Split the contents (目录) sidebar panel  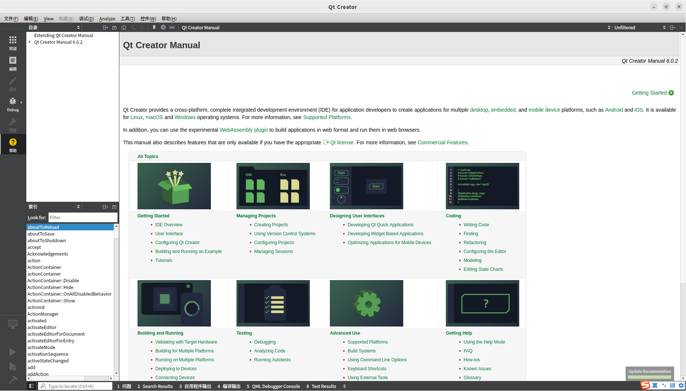pyautogui.click(x=105, y=27)
